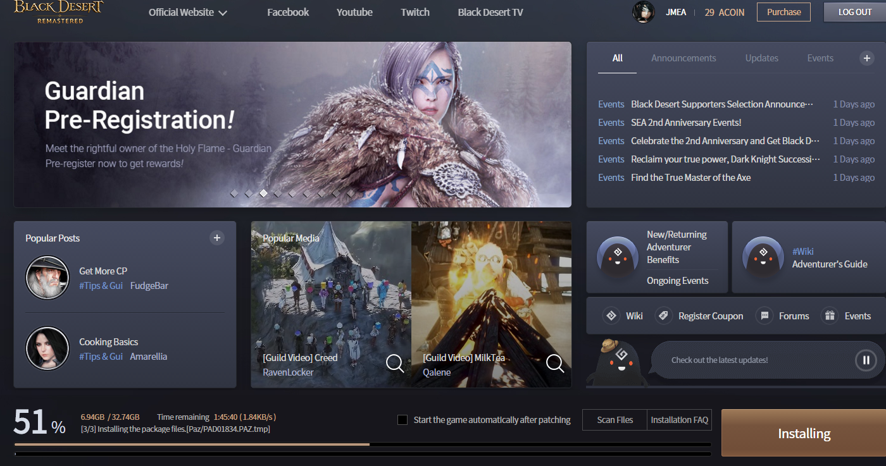Click the installation progress bar
The height and width of the screenshot is (466, 886).
coord(363,445)
